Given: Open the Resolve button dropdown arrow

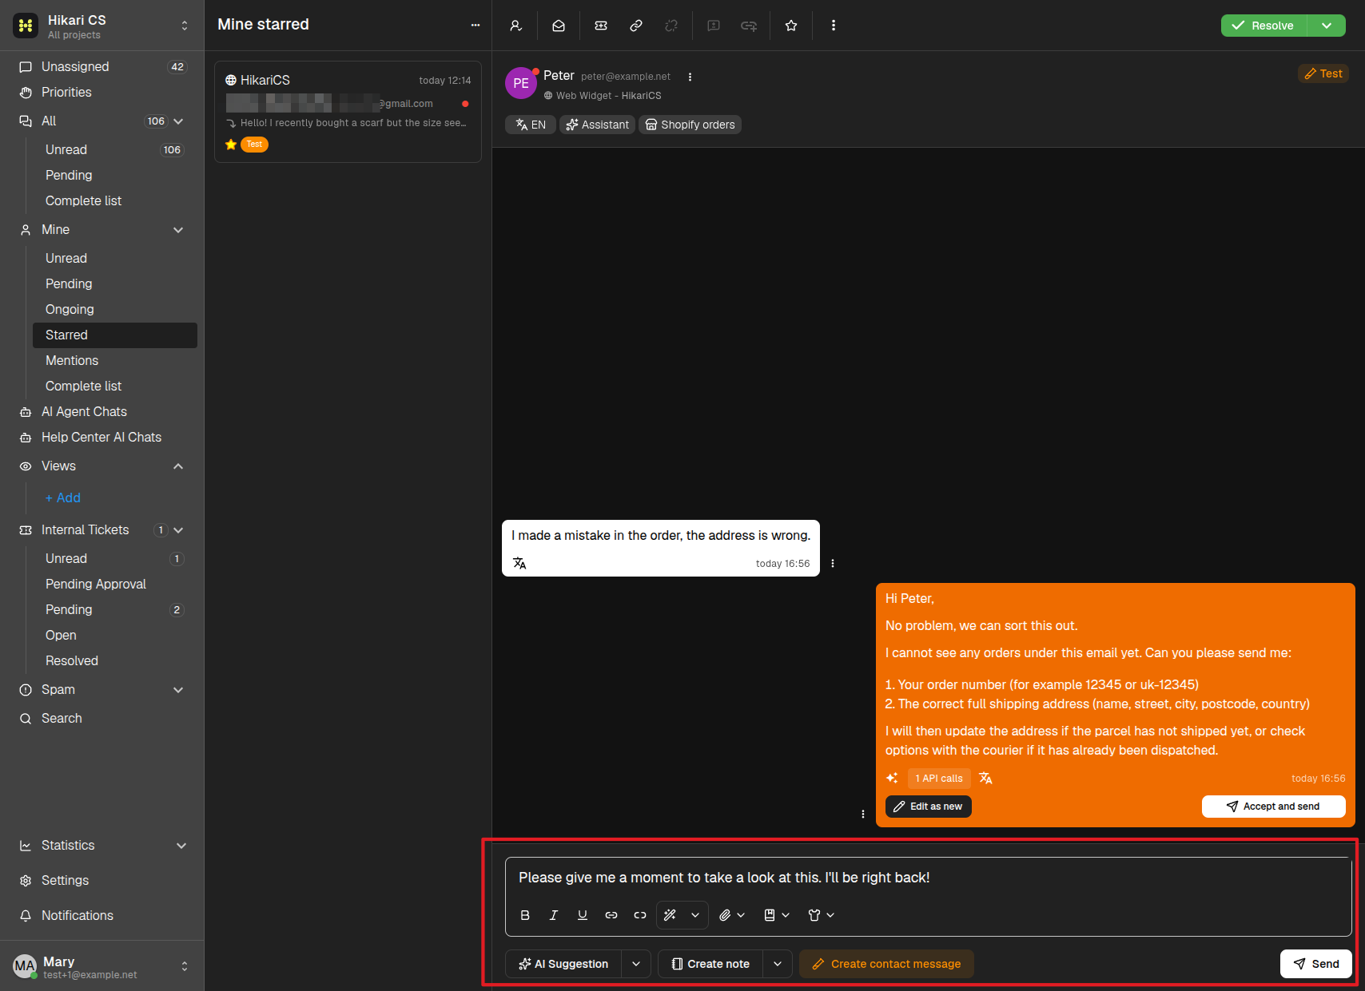Looking at the screenshot, I should 1327,26.
